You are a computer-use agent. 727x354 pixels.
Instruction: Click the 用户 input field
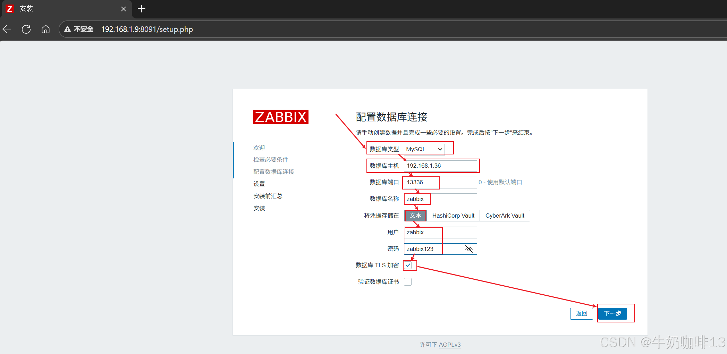pos(440,233)
